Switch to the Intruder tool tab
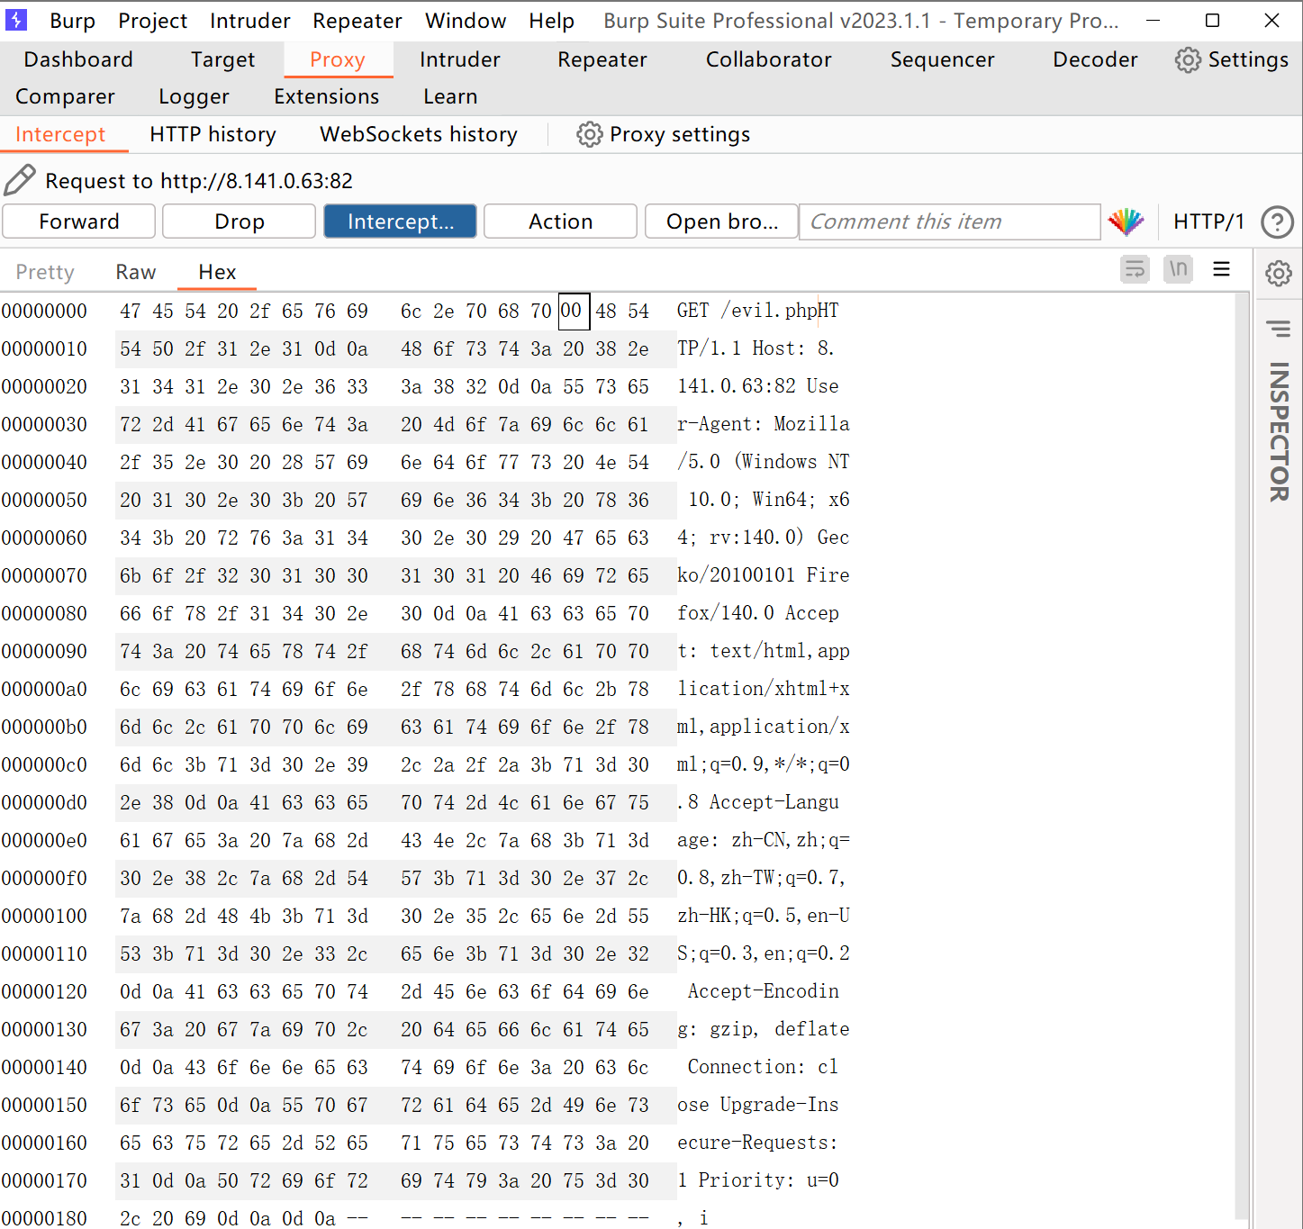The height and width of the screenshot is (1229, 1303). click(459, 59)
